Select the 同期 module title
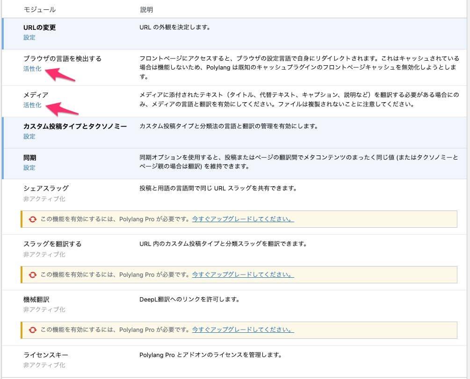470x379 pixels. click(x=29, y=158)
